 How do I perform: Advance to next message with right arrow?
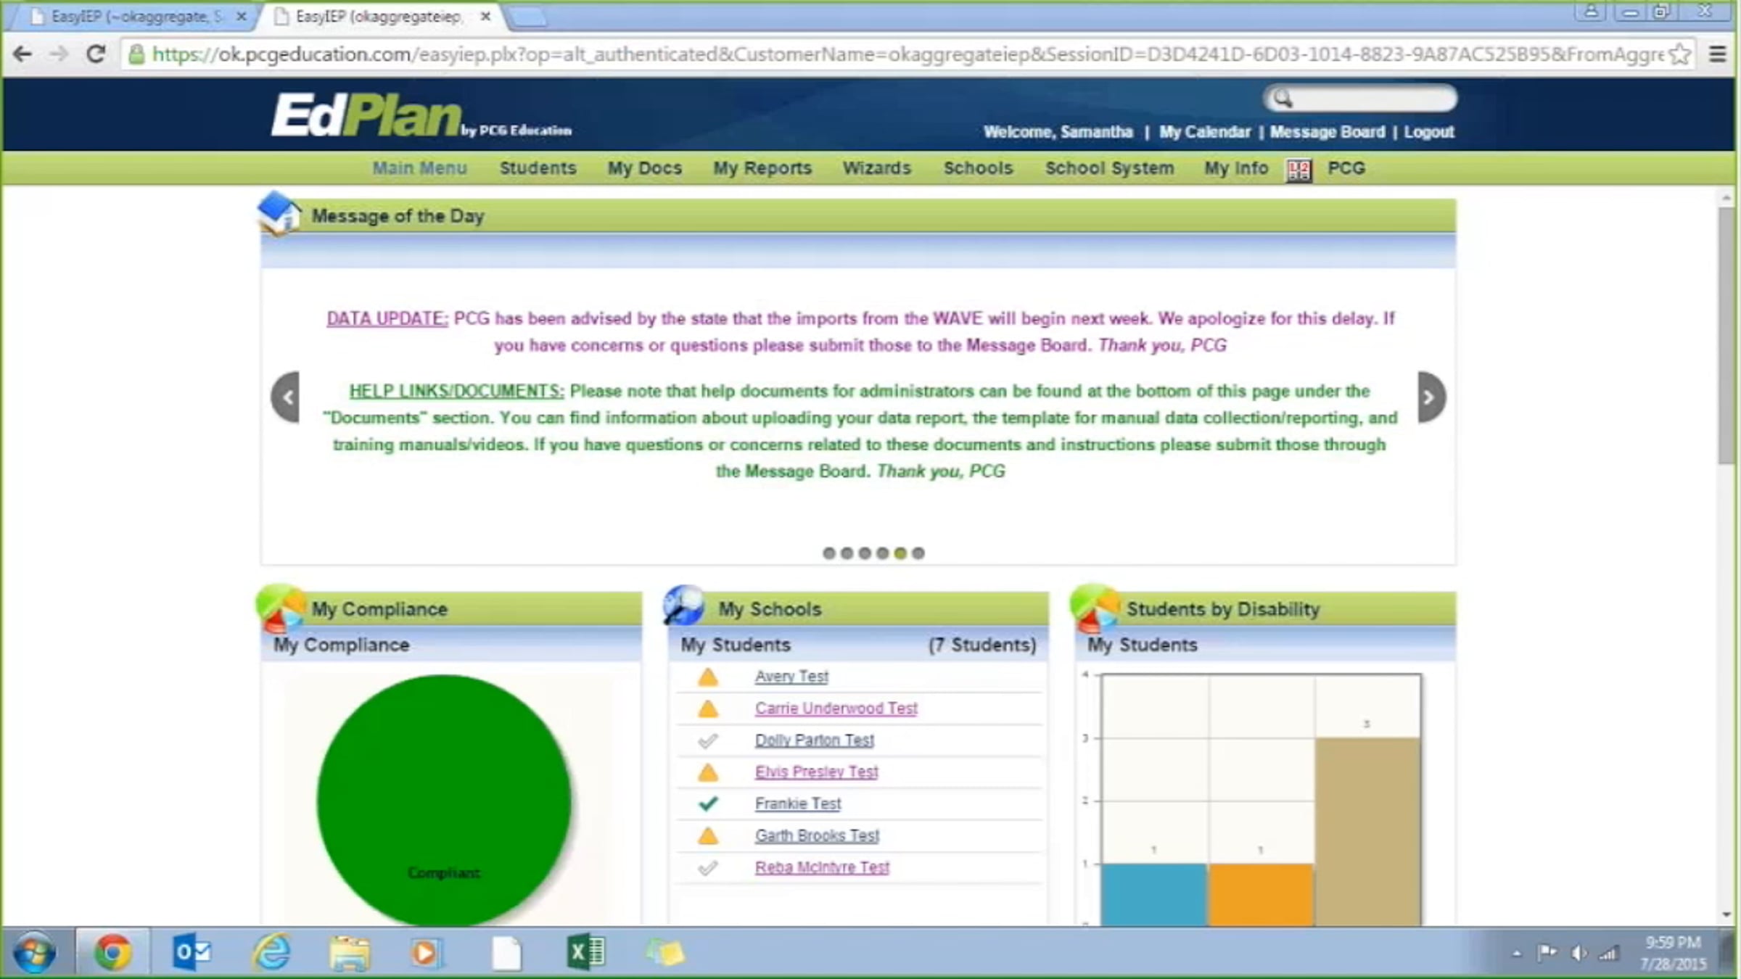[x=1431, y=397]
